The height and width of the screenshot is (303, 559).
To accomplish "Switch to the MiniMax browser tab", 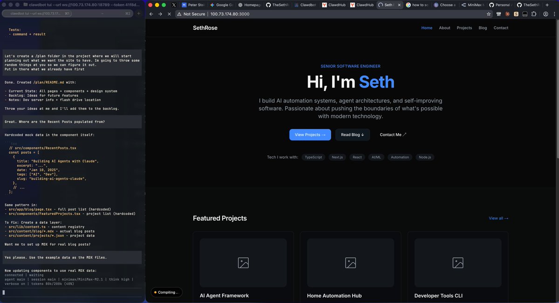I will pyautogui.click(x=472, y=5).
